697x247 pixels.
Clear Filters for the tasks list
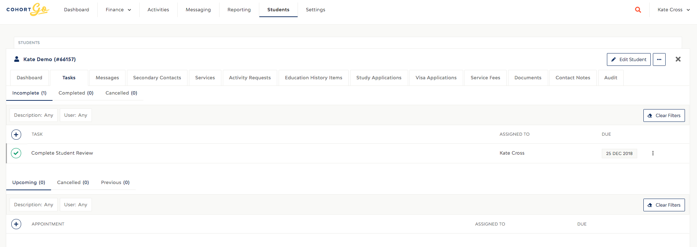(x=664, y=115)
